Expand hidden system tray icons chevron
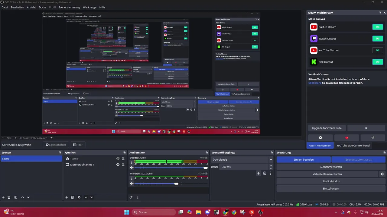387x217 pixels. [336, 212]
